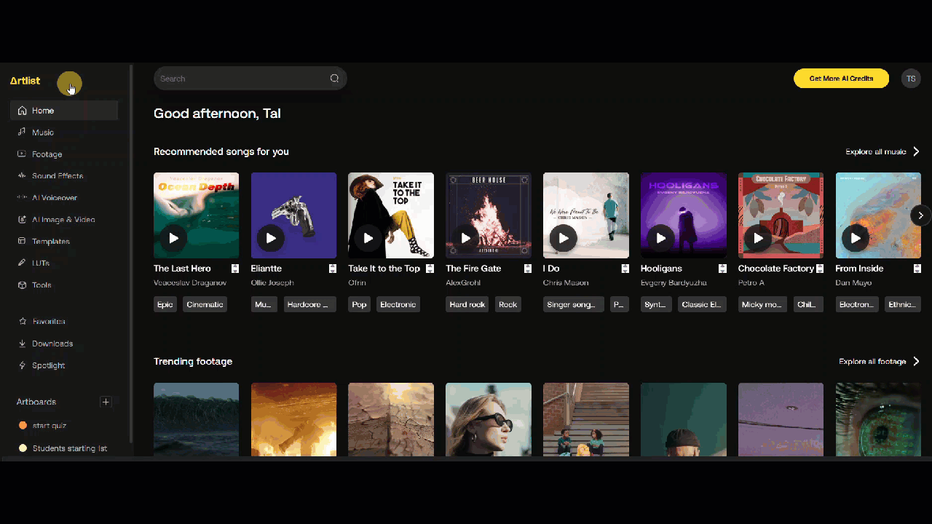This screenshot has height=524, width=932.
Task: Expand Explore all music link
Action: (x=882, y=152)
